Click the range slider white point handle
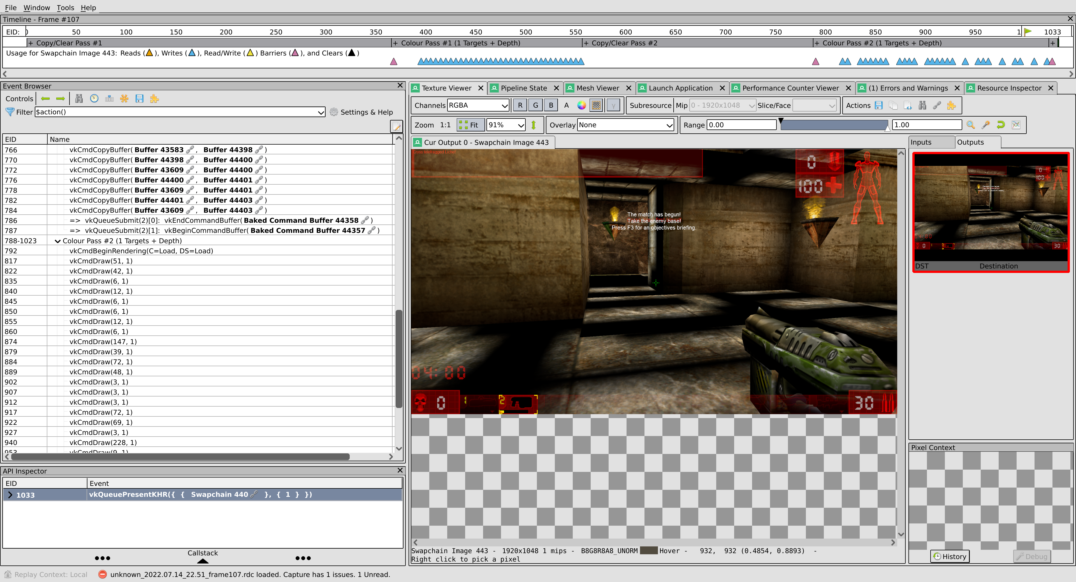The height and width of the screenshot is (582, 1076). (x=887, y=128)
